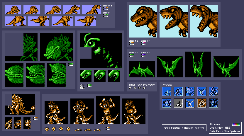Click the 'Grey palettes = flashing palettes' note

[183, 128]
